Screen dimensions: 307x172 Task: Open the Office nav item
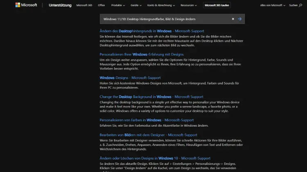[x=101, y=5]
